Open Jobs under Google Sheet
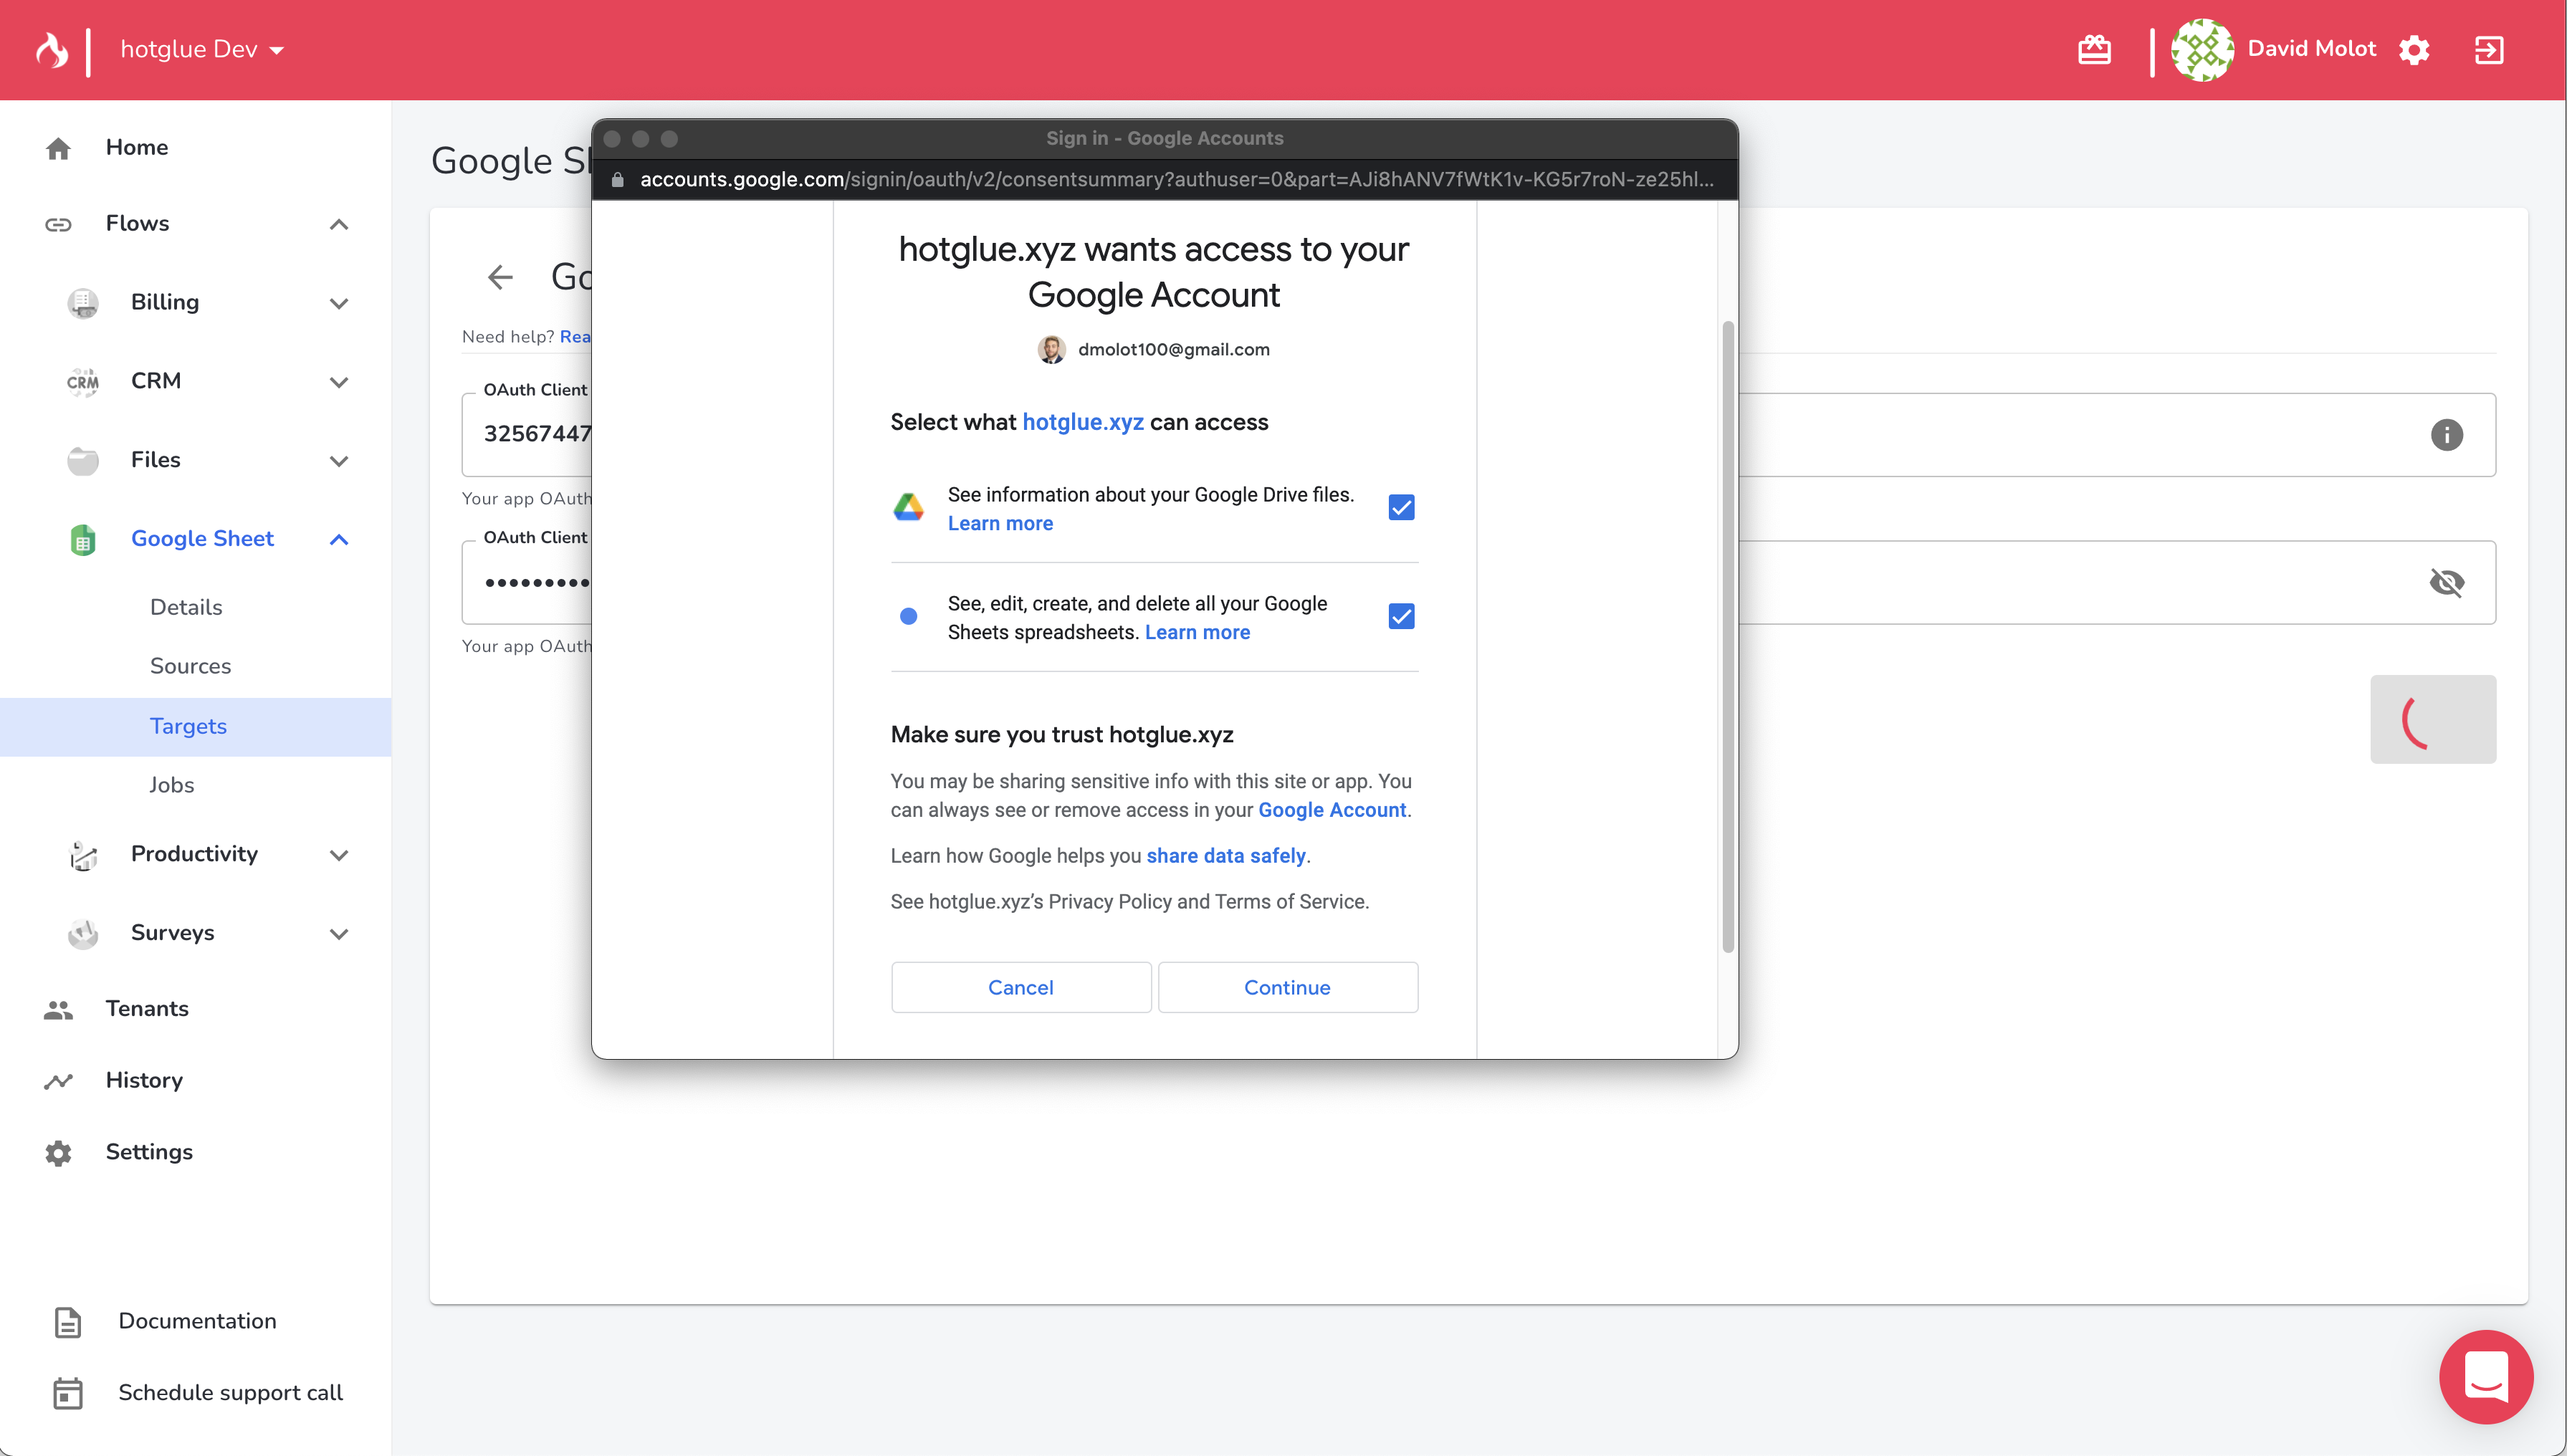Viewport: 2567px width, 1456px height. coord(171,785)
